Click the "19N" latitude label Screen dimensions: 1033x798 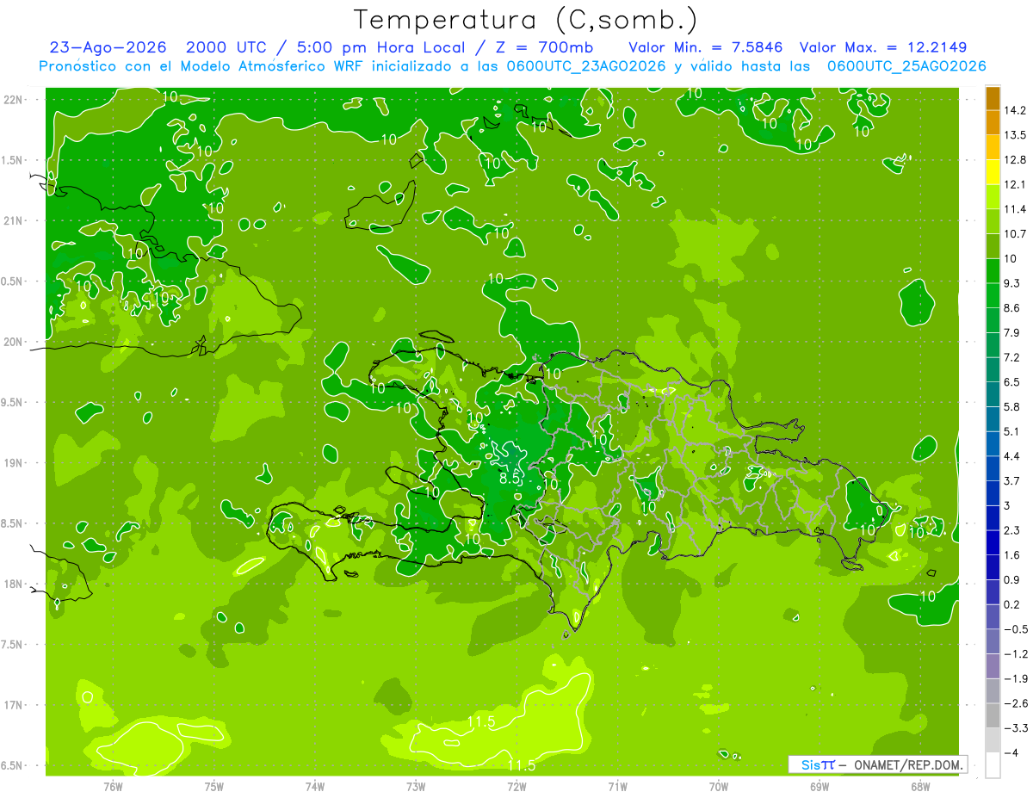(15, 463)
